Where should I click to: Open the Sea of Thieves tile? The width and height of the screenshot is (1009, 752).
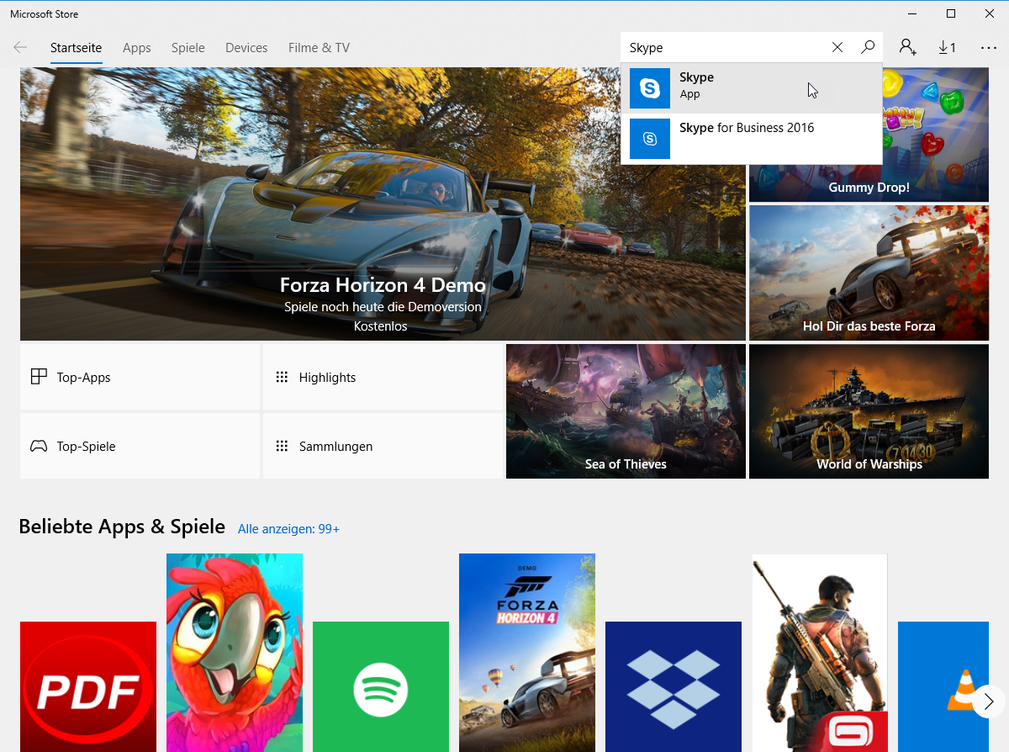click(x=626, y=411)
